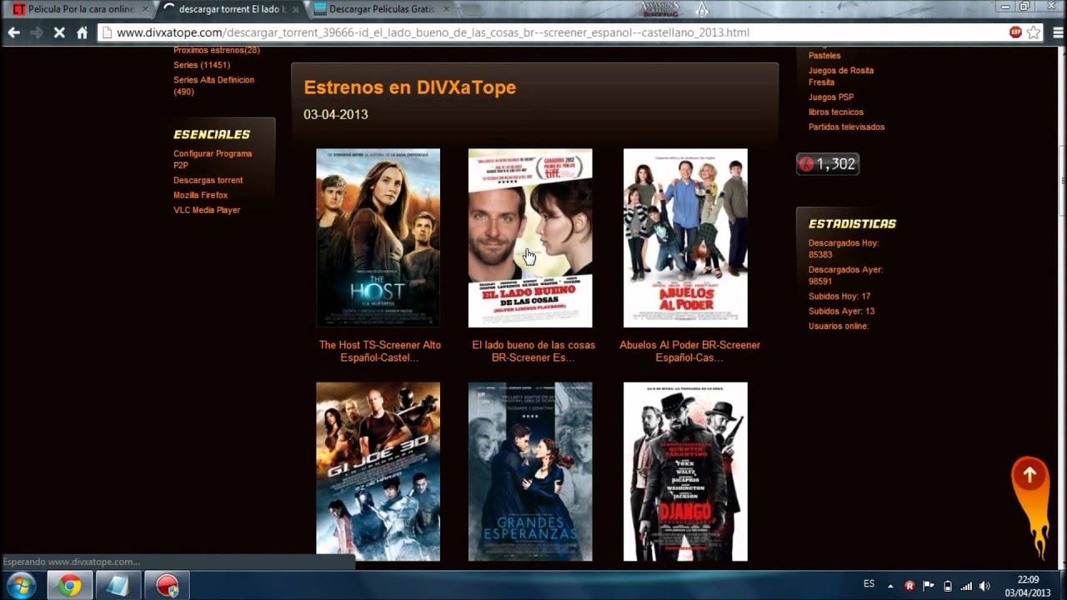
Task: Switch to 'Pelicula Por la cara online' tab
Action: pyautogui.click(x=79, y=9)
